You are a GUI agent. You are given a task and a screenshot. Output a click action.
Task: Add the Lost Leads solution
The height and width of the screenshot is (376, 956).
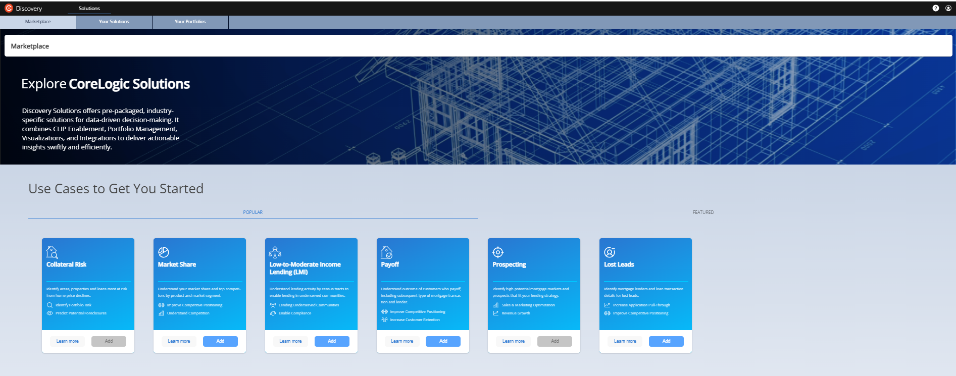(x=667, y=341)
